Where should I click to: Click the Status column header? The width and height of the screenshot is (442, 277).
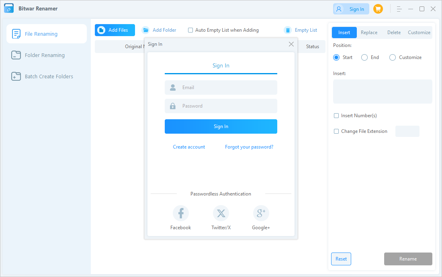click(x=313, y=47)
